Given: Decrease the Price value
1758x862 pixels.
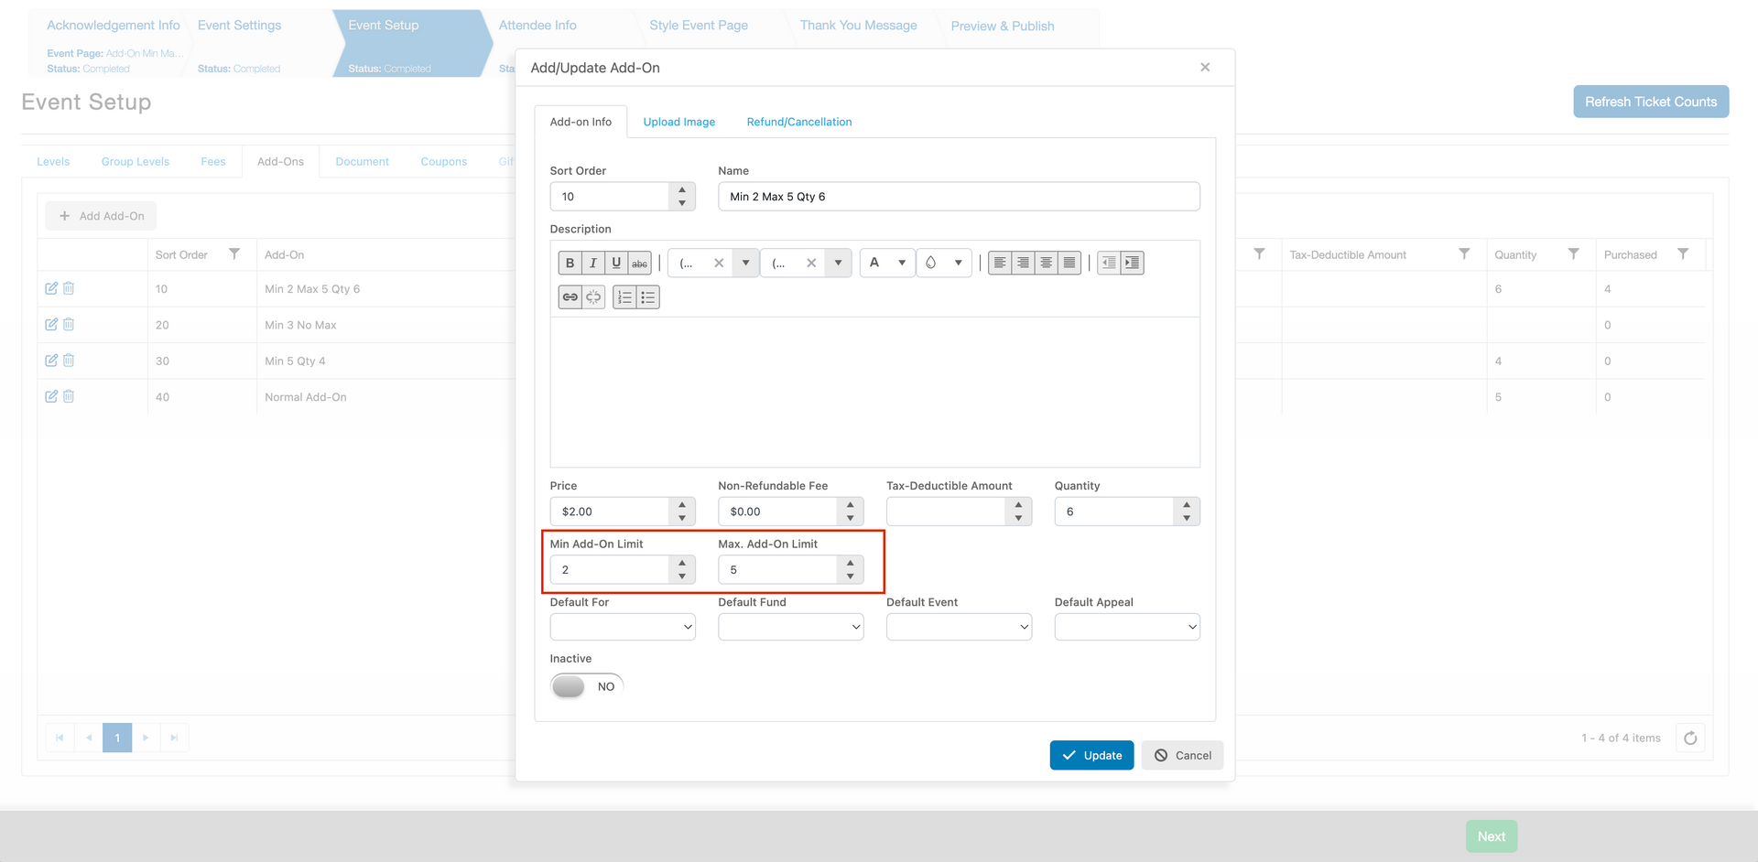Looking at the screenshot, I should (682, 518).
